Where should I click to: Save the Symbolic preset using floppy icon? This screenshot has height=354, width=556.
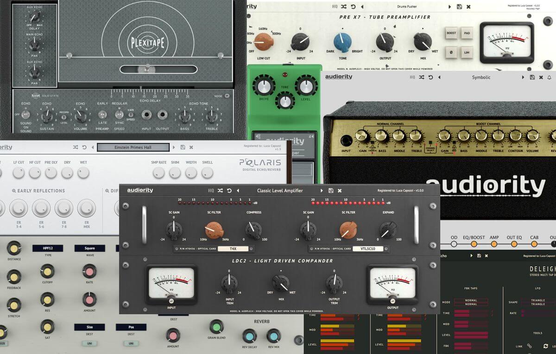532,77
